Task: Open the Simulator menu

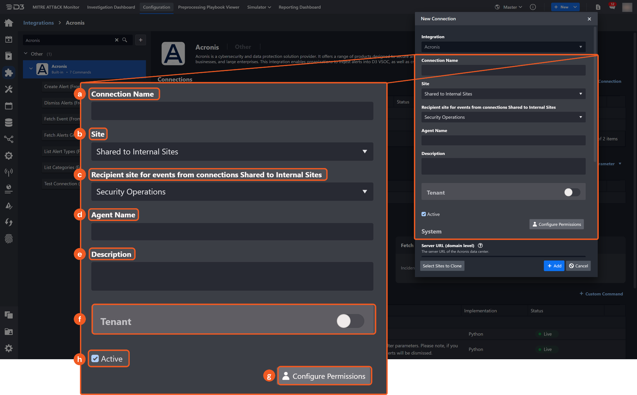Action: coord(259,7)
